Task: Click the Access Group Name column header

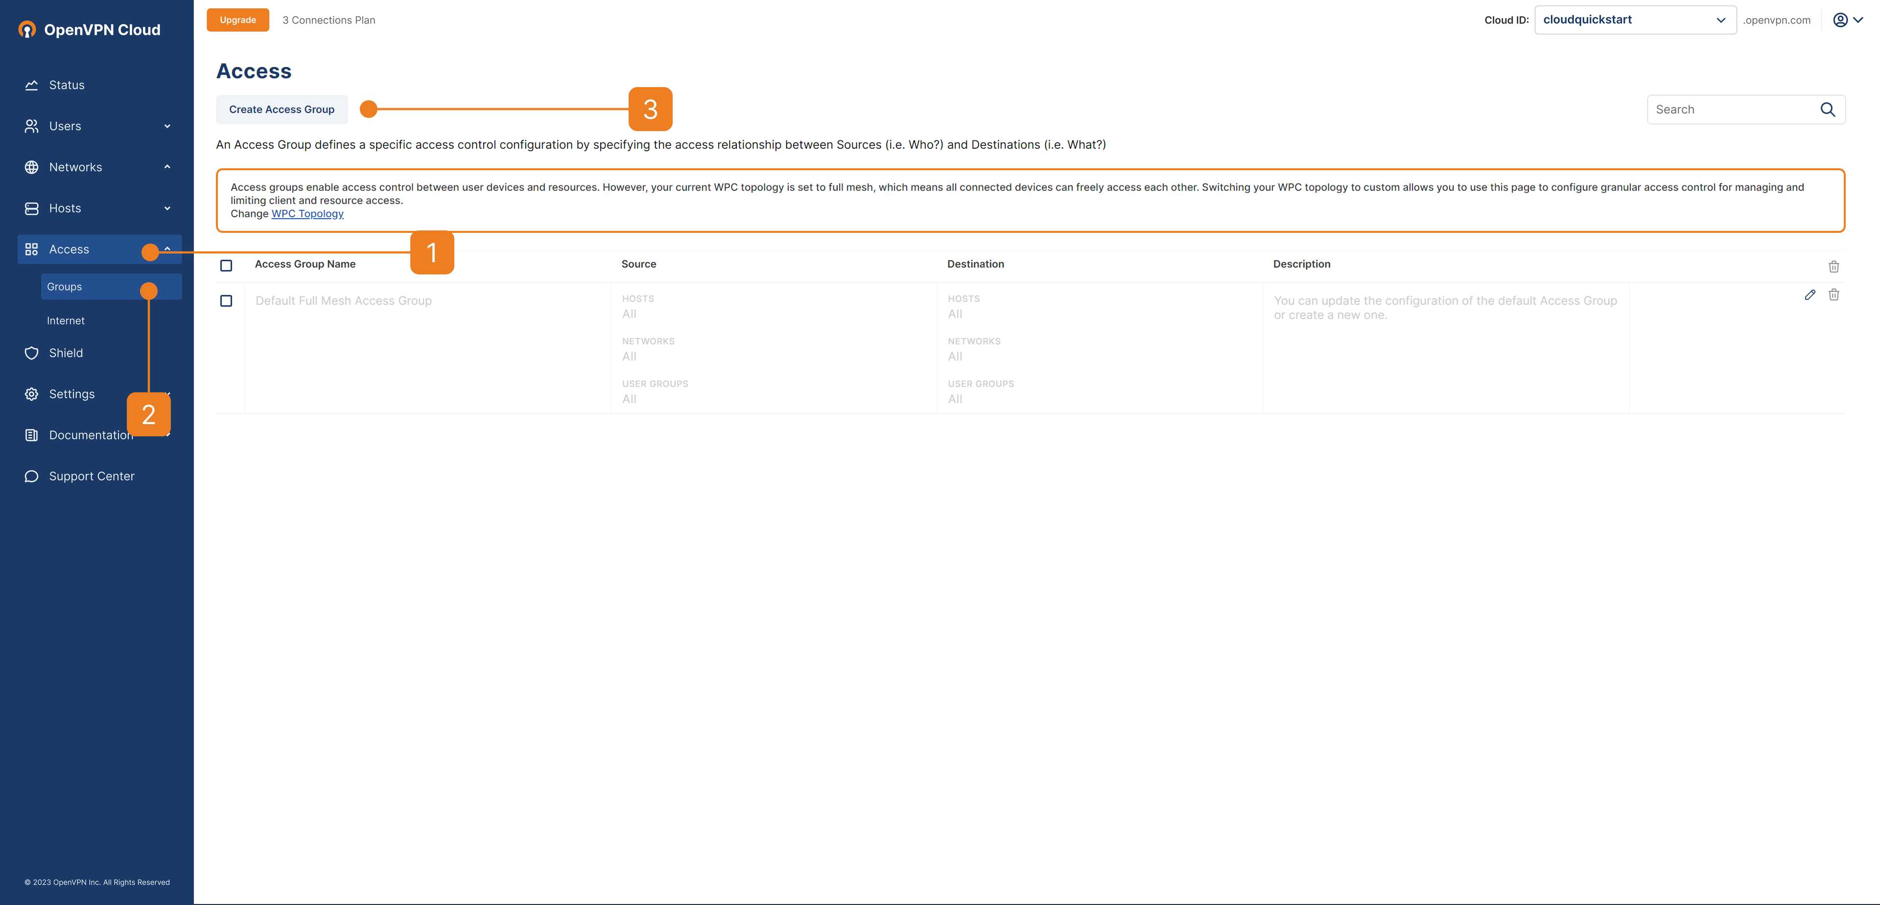Action: point(305,264)
